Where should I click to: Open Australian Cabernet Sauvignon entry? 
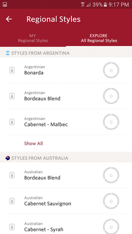66,201
